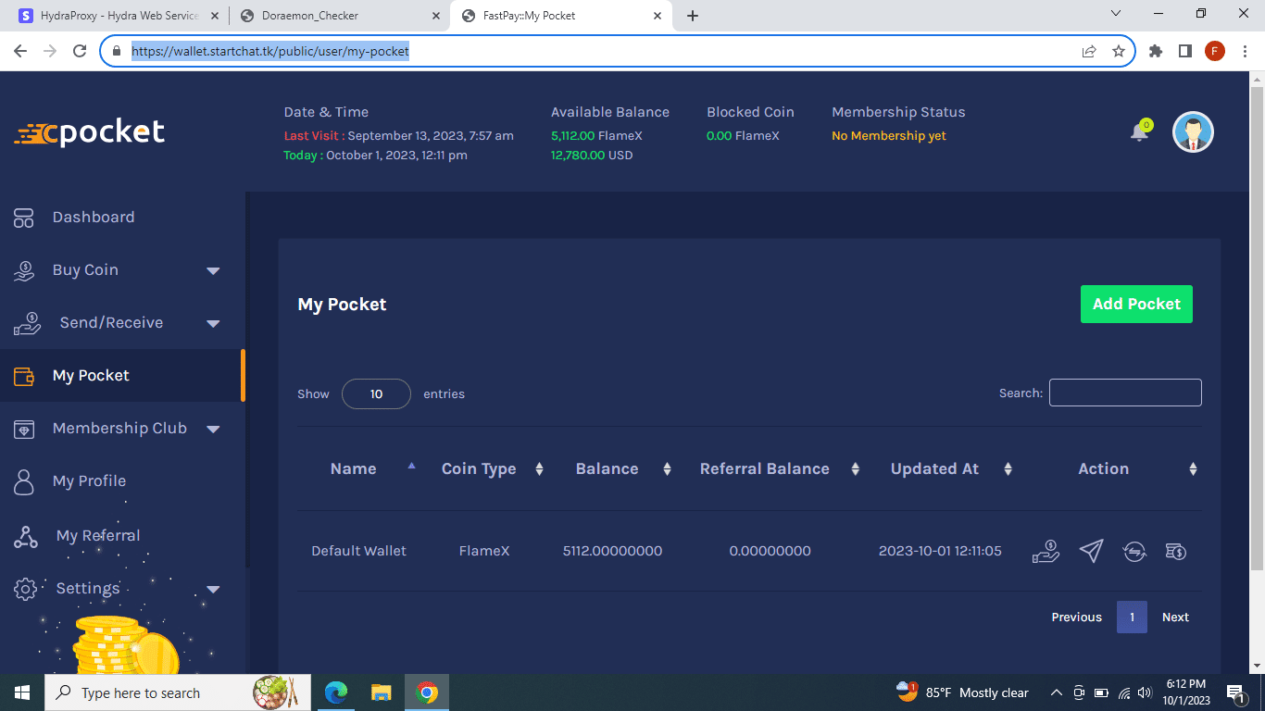Screen dimensions: 1265x711
Task: Open Microsoft Edge from the taskbar
Action: point(336,692)
